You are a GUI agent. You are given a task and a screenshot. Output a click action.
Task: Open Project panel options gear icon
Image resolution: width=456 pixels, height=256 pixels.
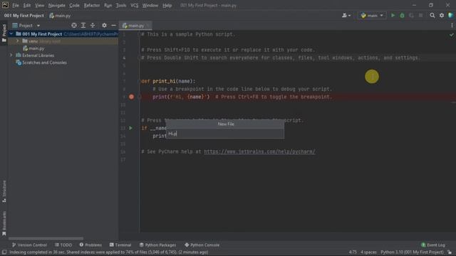(104, 26)
